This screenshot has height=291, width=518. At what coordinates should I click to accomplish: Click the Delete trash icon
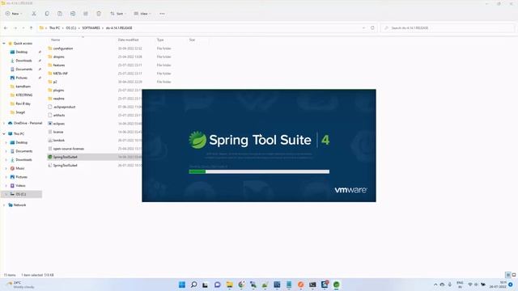[99, 14]
